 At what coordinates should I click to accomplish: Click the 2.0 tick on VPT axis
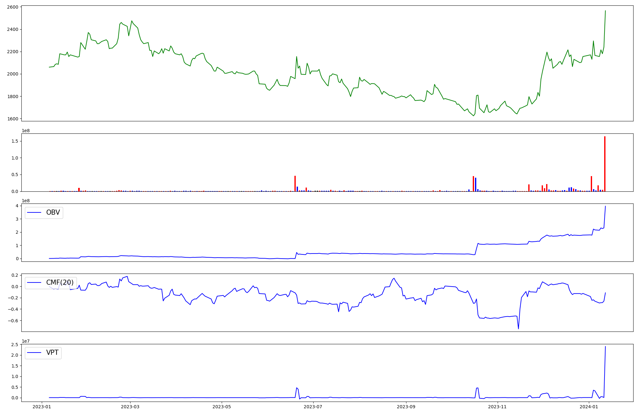[x=15, y=355]
